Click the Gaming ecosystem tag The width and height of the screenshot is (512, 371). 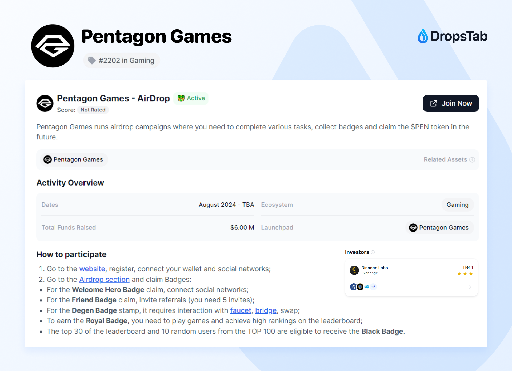(457, 205)
